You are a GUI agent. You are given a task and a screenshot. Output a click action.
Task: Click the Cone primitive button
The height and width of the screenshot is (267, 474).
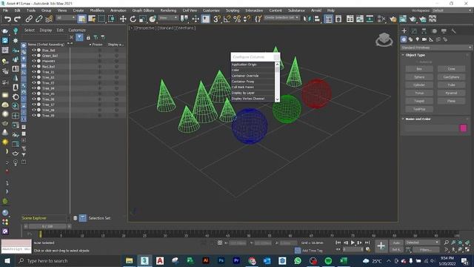coord(451,69)
